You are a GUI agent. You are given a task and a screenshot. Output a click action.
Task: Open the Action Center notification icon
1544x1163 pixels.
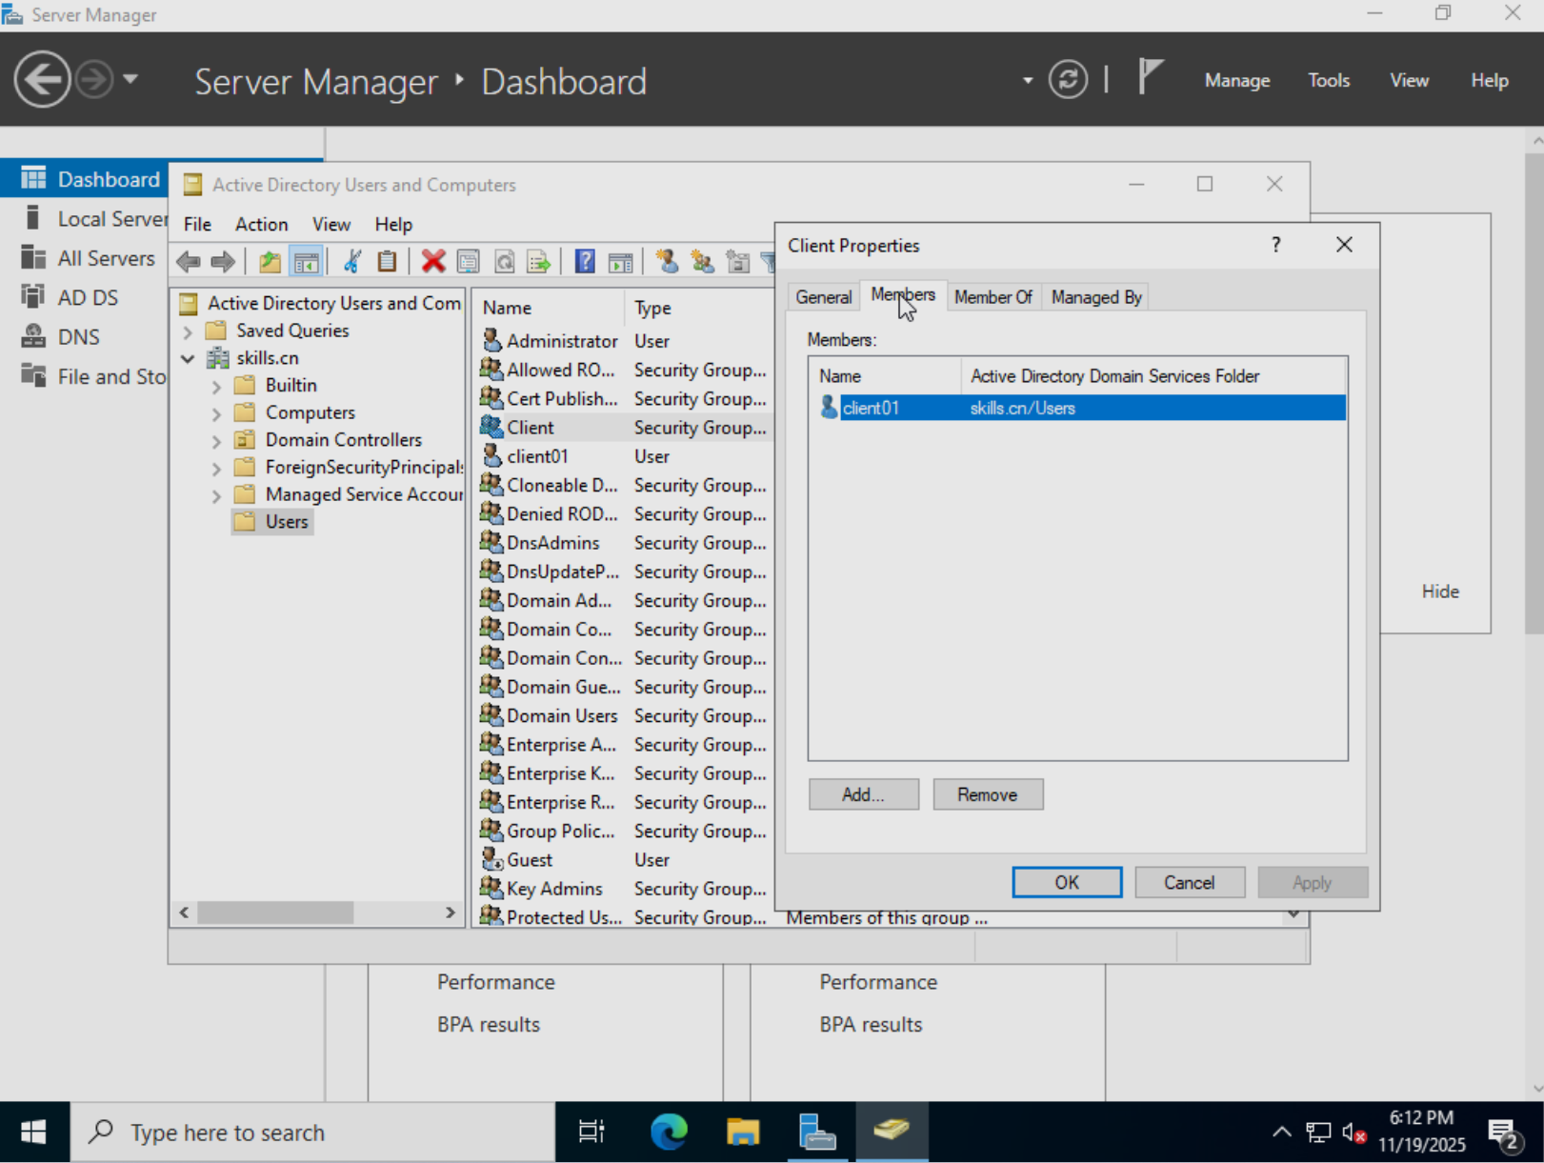[1504, 1133]
